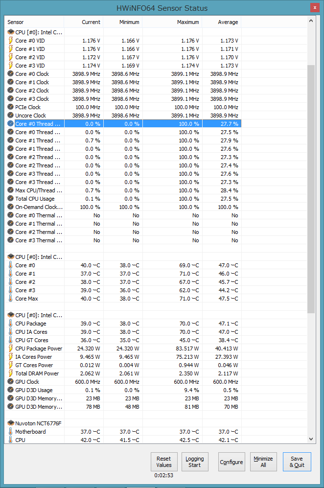Screen dimensions: 324x488
Task: Click the Sensor column header
Action: point(34,22)
